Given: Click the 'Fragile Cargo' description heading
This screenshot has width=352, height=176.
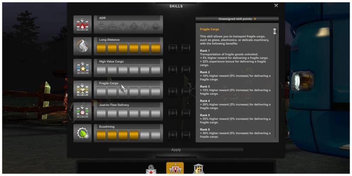Looking at the screenshot, I should 209,29.
